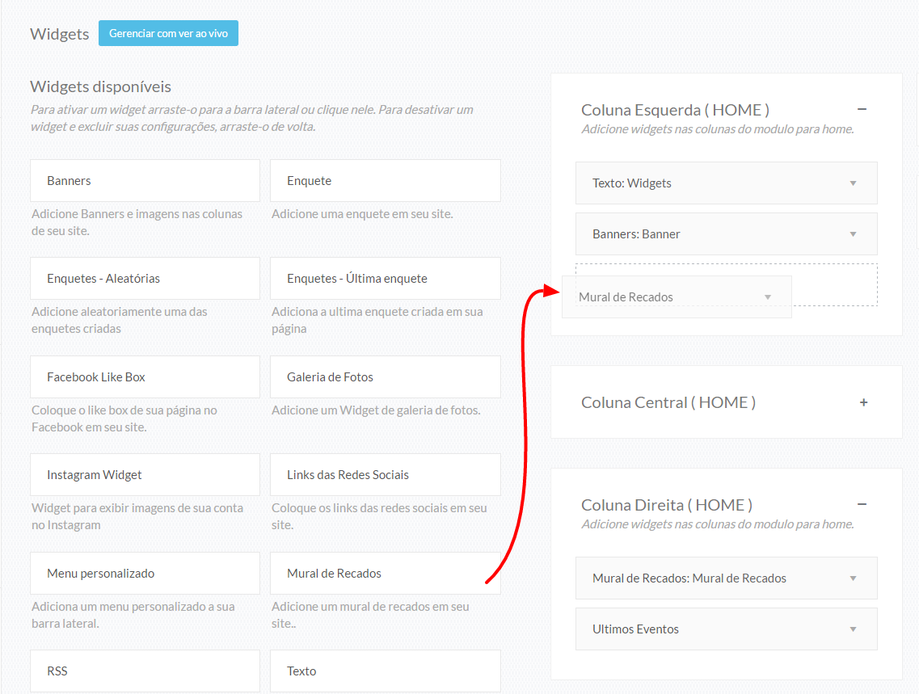Screen dimensions: 919x694
Task: Click 'Adicione um mural de recados em seu' text
Action: click(370, 606)
